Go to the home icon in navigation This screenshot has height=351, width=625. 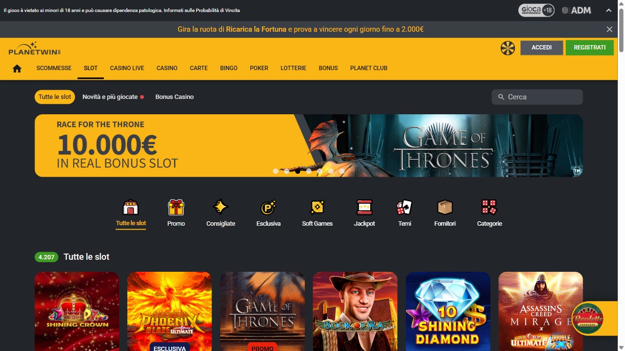pos(17,68)
